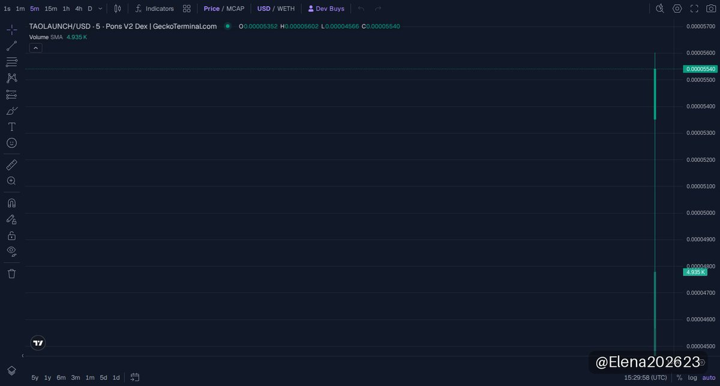Switch to 1s timeframe
Viewport: 720px width, 386px height.
(7, 8)
